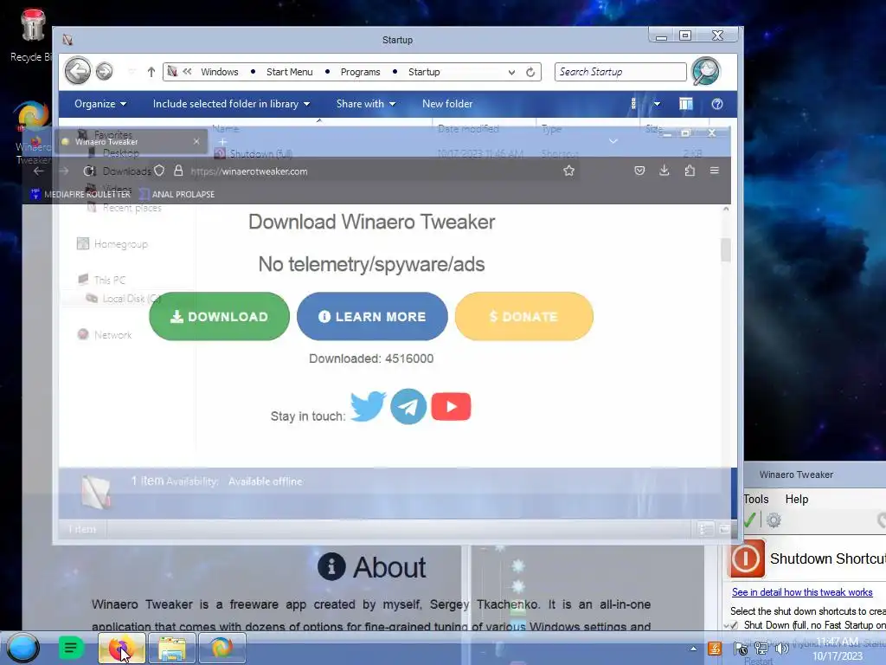Switch to Firefox on the taskbar
Image resolution: width=886 pixels, height=665 pixels.
[x=121, y=648]
